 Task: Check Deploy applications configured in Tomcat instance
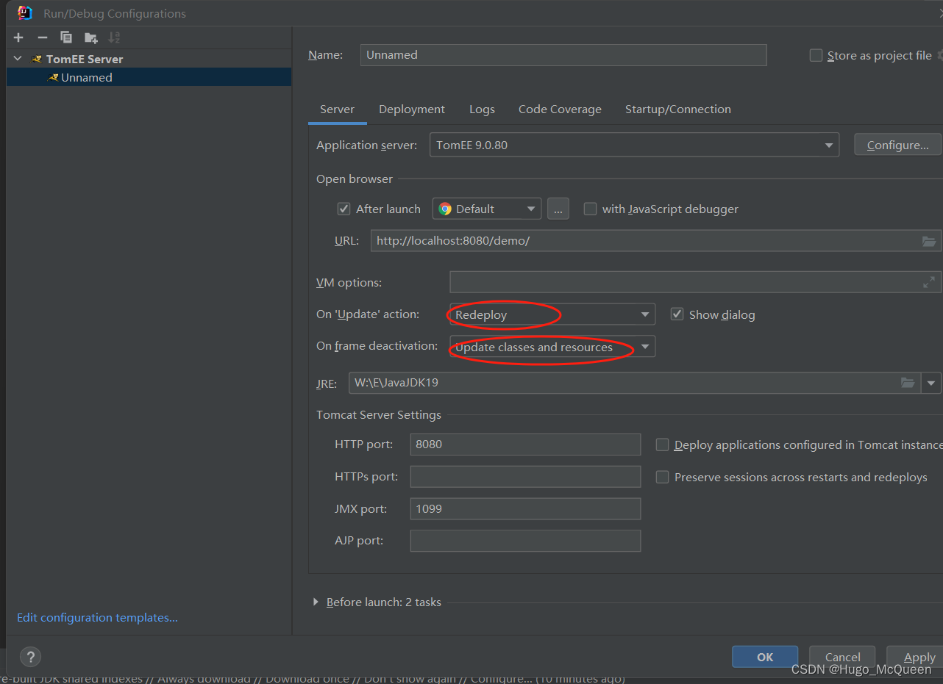pyautogui.click(x=662, y=444)
